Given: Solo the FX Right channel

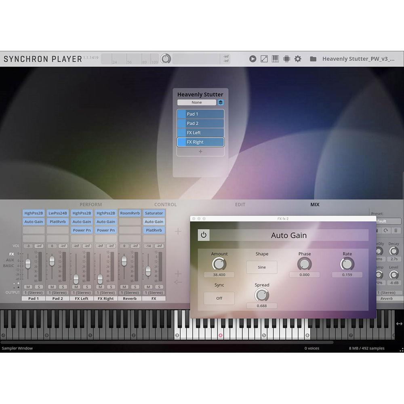Looking at the screenshot, I should coord(112,286).
